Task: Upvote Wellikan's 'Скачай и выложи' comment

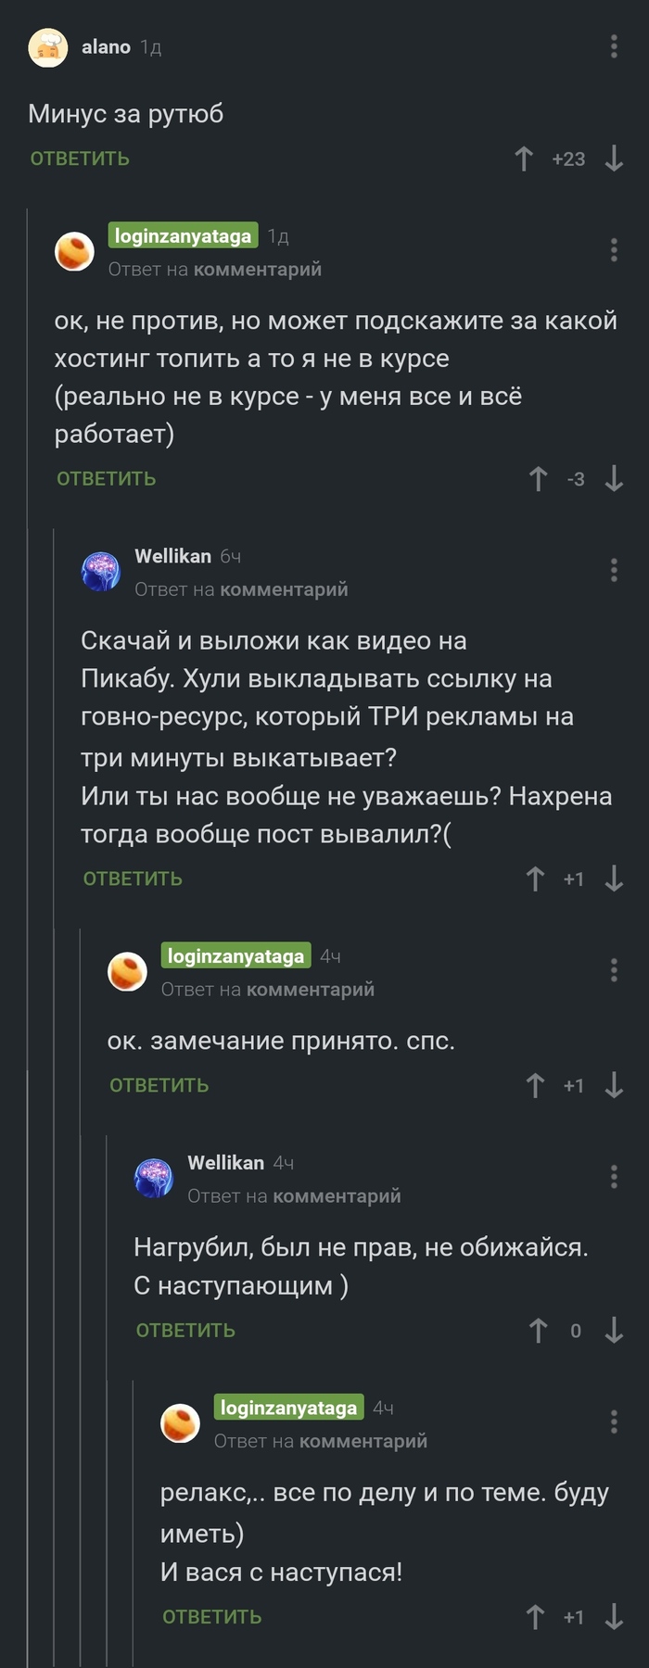Action: coord(535,878)
